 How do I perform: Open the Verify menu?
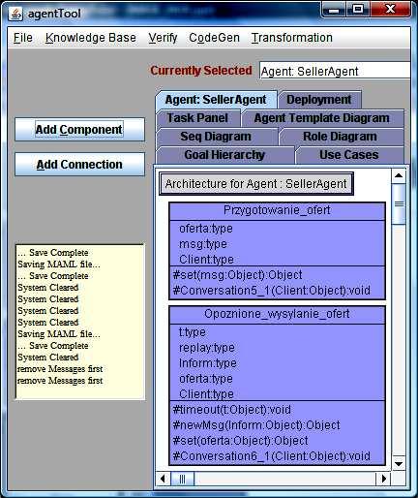(163, 38)
